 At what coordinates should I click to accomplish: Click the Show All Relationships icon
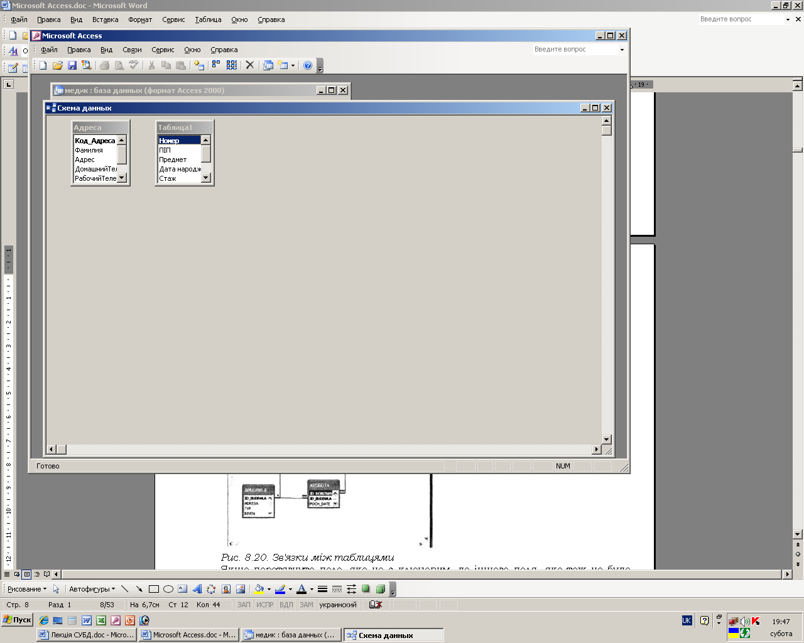232,65
